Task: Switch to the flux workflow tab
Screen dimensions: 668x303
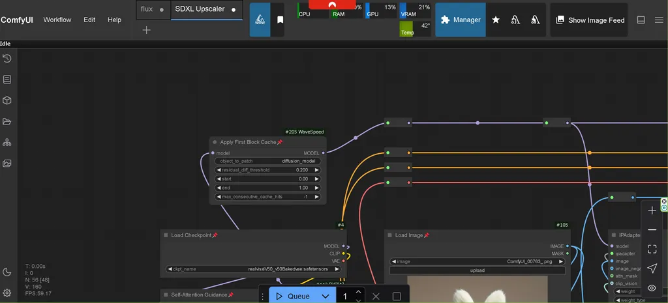Action: [153, 9]
